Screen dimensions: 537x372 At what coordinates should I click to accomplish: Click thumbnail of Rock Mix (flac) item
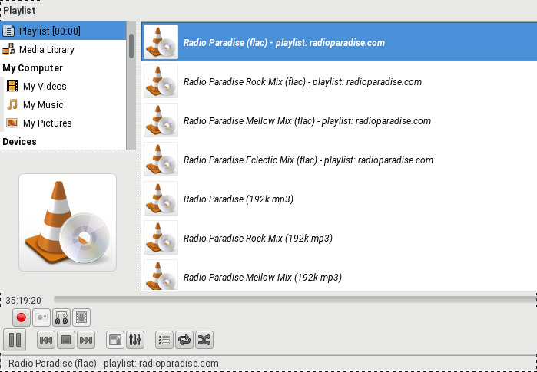[161, 81]
